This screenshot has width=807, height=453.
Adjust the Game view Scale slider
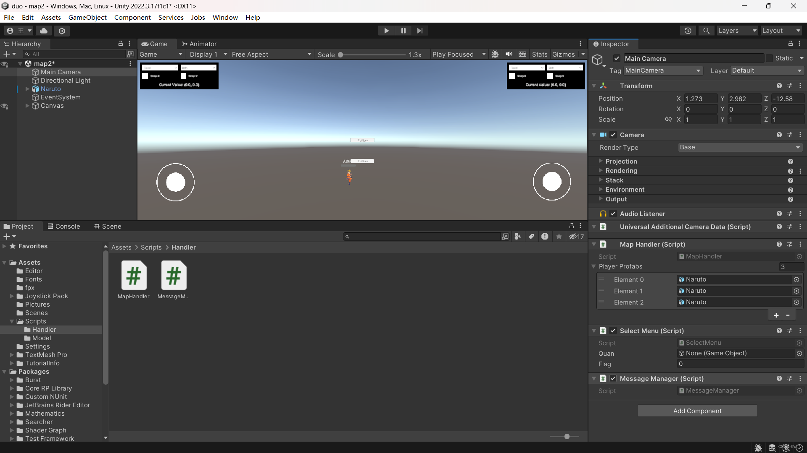(x=372, y=55)
